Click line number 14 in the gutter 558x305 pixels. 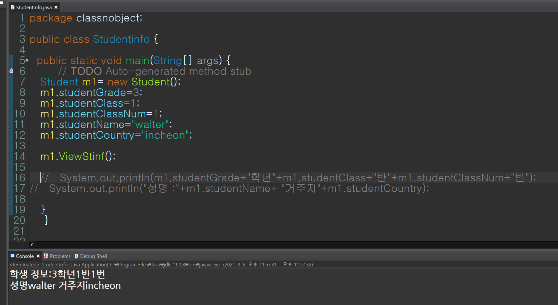coord(19,156)
